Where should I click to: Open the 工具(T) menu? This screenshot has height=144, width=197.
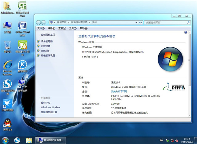(x=73, y=28)
